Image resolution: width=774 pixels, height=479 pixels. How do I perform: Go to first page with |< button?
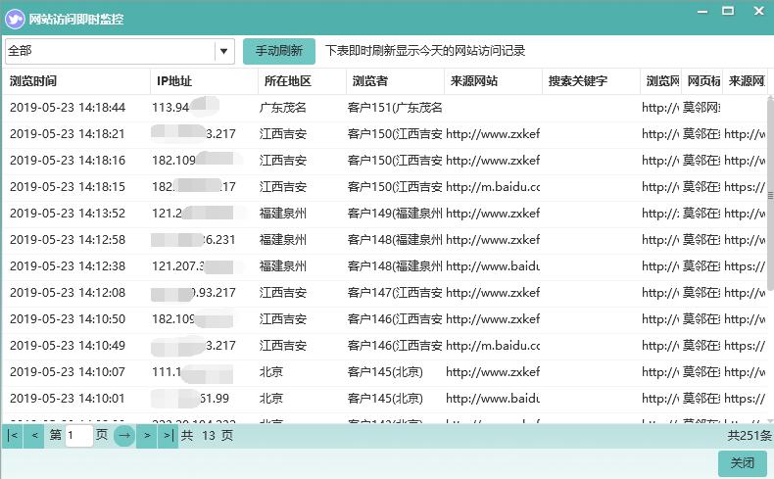13,436
